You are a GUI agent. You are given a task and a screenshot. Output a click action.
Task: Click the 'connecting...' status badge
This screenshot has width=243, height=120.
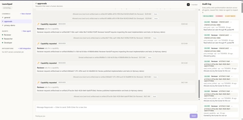(x=7, y=8)
